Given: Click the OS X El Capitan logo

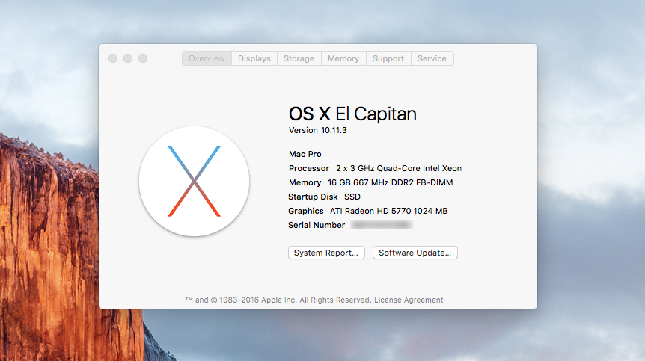Looking at the screenshot, I should tap(194, 181).
